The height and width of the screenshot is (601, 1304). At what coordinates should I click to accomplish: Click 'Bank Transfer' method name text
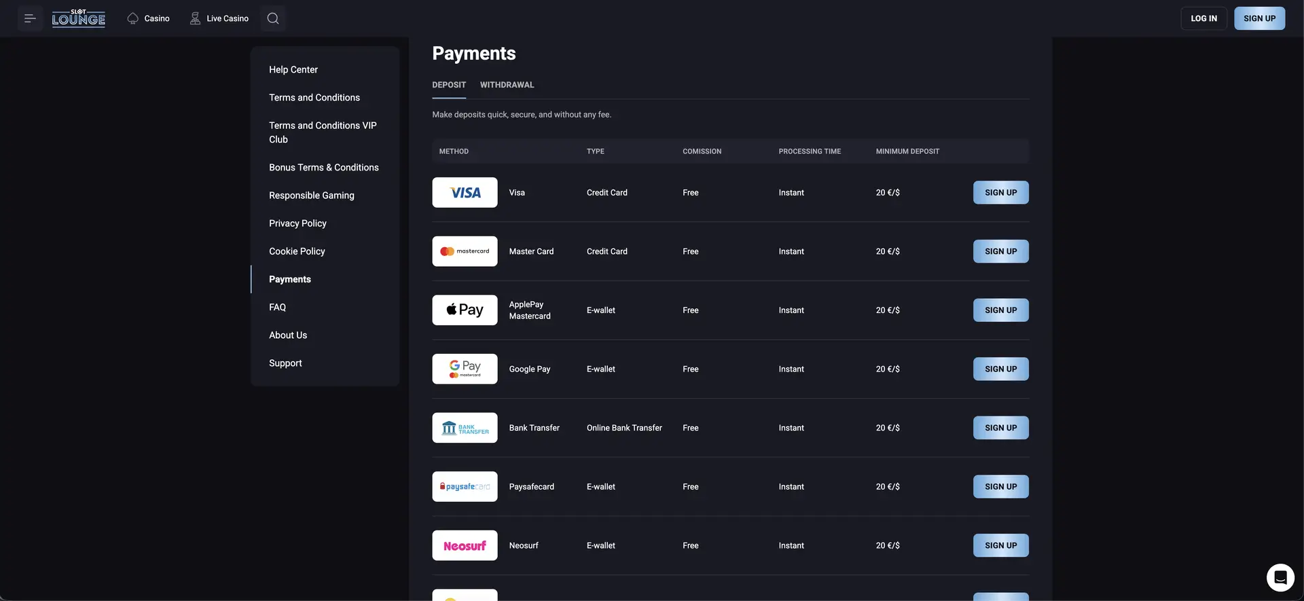[x=535, y=428]
